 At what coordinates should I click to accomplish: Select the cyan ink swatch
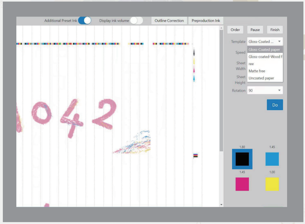(272, 159)
